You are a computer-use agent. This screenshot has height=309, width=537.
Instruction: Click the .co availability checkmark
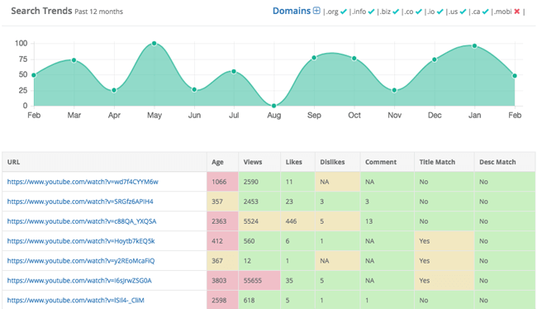click(419, 12)
